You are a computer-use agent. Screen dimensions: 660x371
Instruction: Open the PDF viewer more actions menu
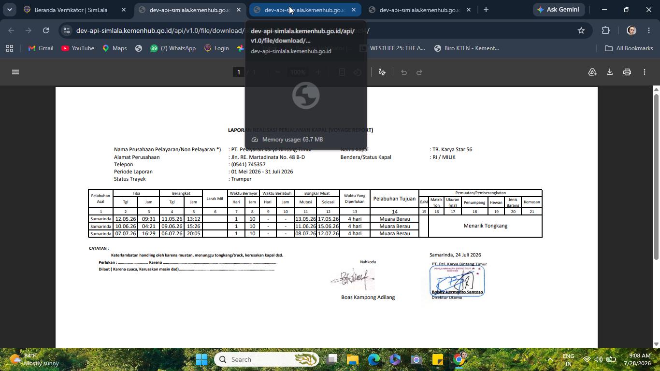pyautogui.click(x=645, y=72)
